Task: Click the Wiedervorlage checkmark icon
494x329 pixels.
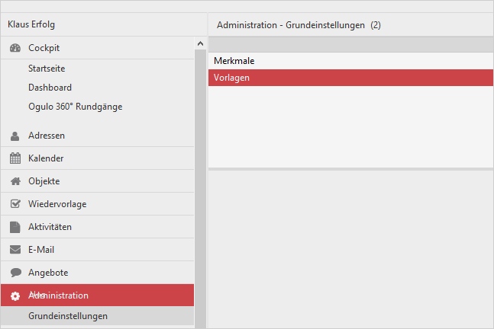Action: (15, 204)
